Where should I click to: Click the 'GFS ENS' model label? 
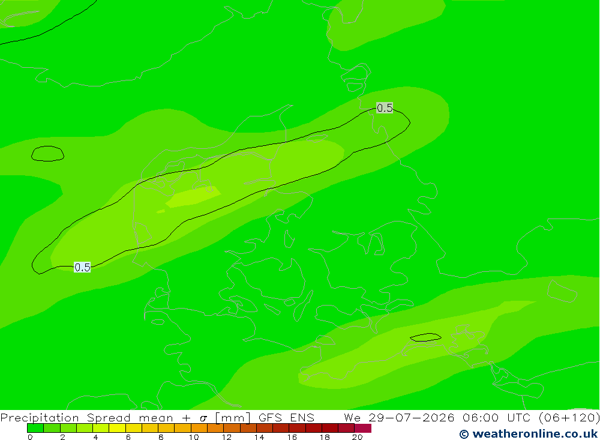pos(286,417)
